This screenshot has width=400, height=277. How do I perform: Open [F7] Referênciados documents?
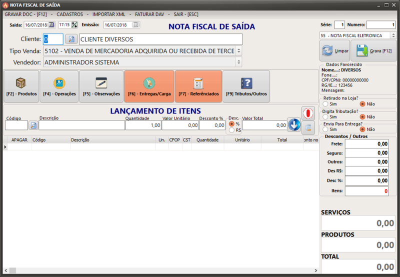198,86
